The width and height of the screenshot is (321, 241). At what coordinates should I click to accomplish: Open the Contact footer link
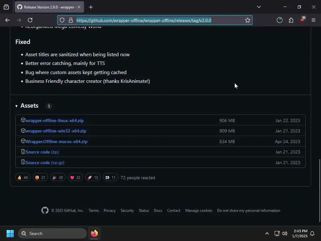[x=174, y=211]
